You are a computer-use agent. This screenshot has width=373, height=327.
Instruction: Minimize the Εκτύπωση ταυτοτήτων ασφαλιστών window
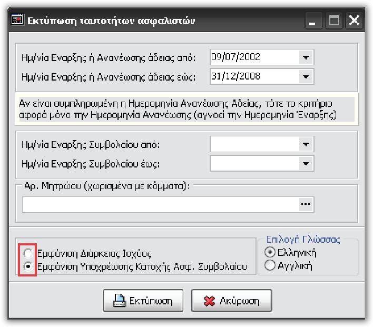(x=313, y=21)
